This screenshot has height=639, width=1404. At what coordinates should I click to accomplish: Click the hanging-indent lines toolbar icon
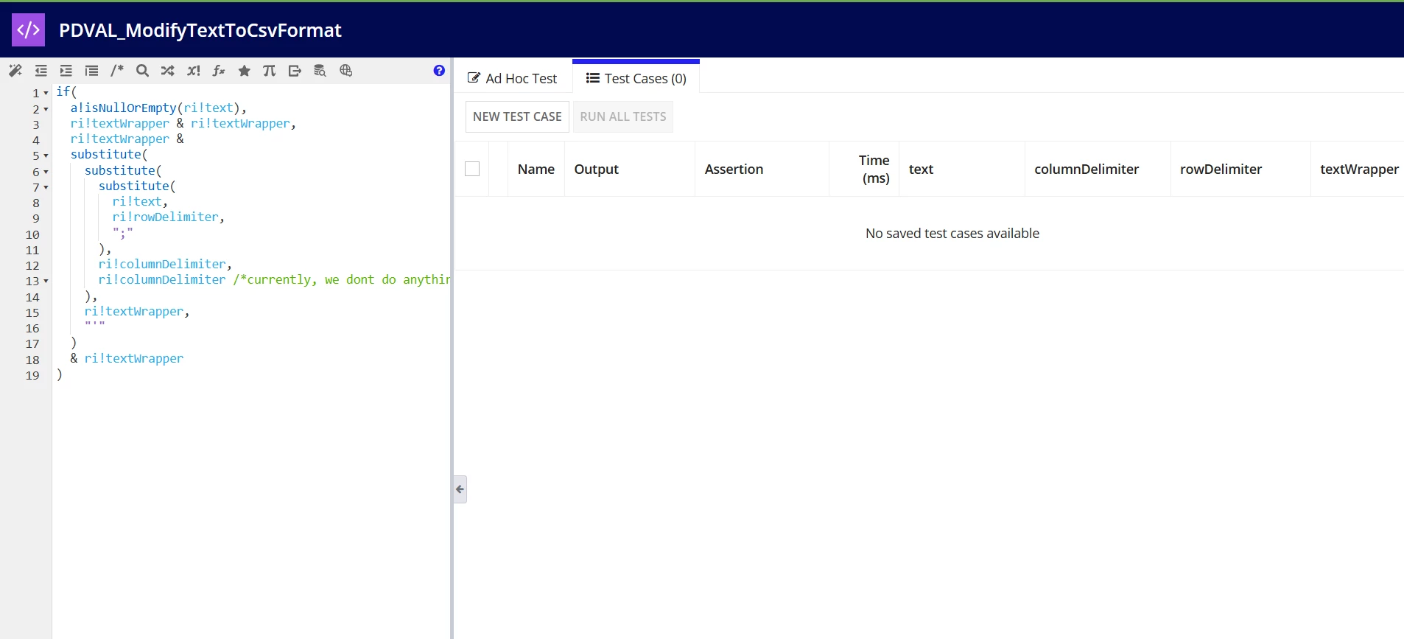pyautogui.click(x=92, y=71)
